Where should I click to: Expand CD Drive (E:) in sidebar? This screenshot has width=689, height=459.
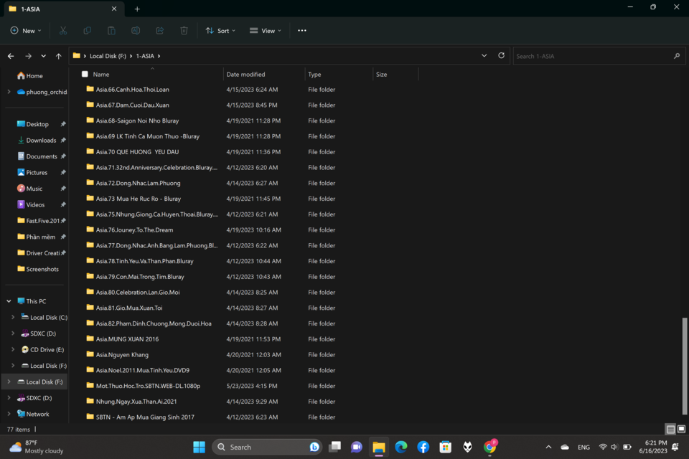tap(13, 349)
